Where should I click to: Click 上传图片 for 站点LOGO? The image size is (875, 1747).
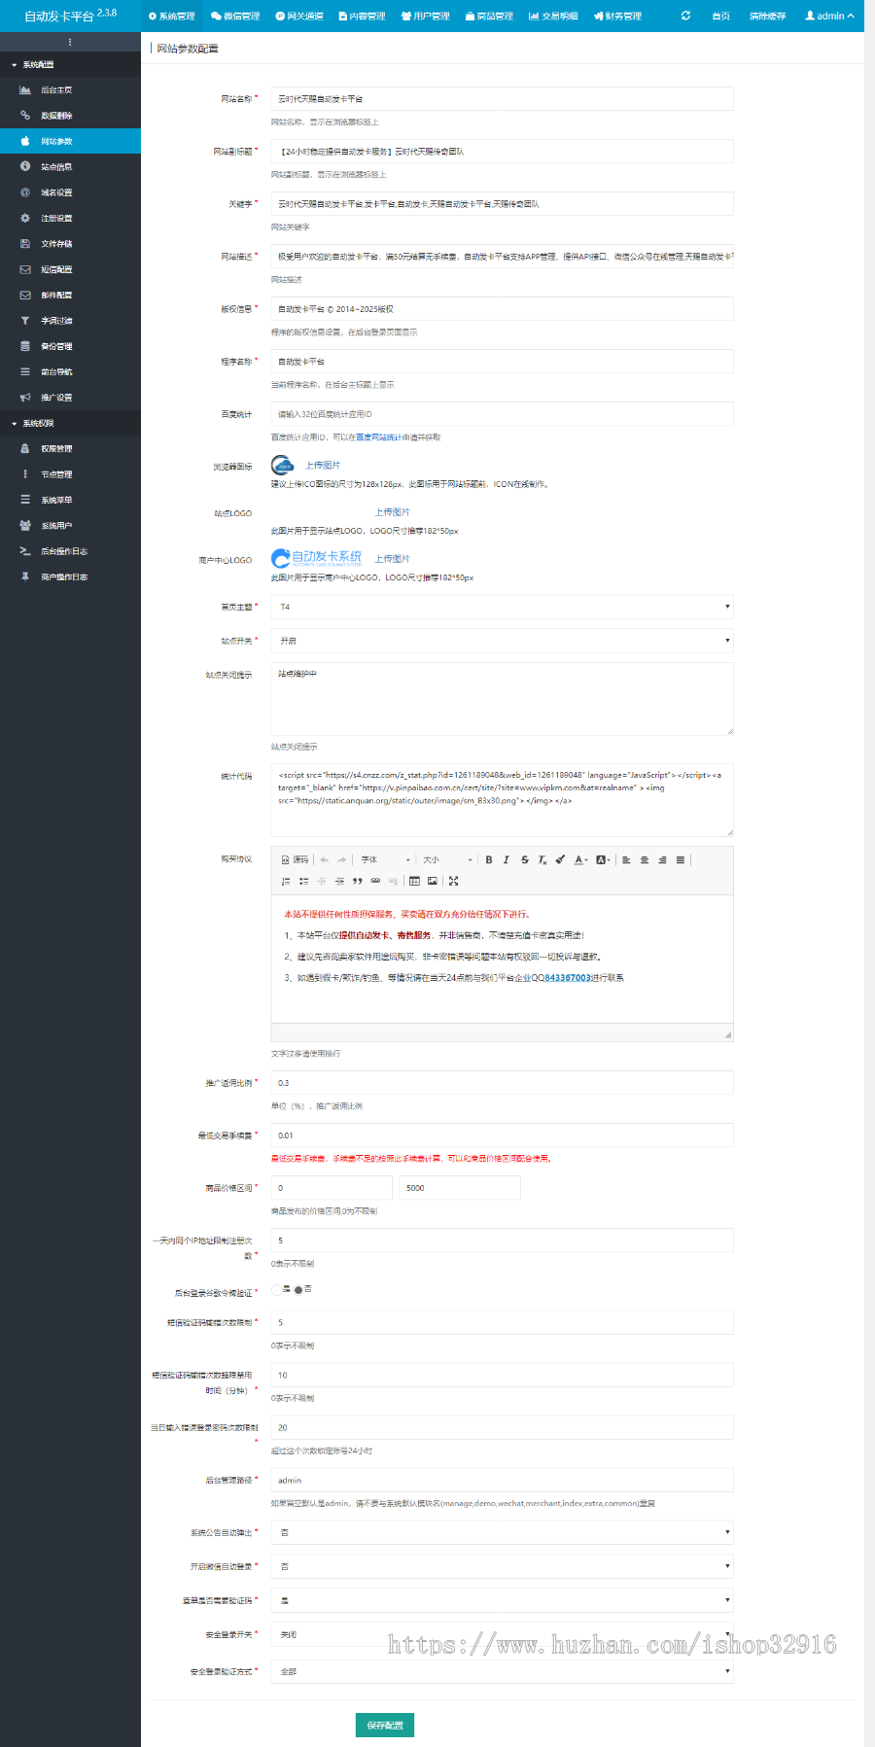coord(393,512)
